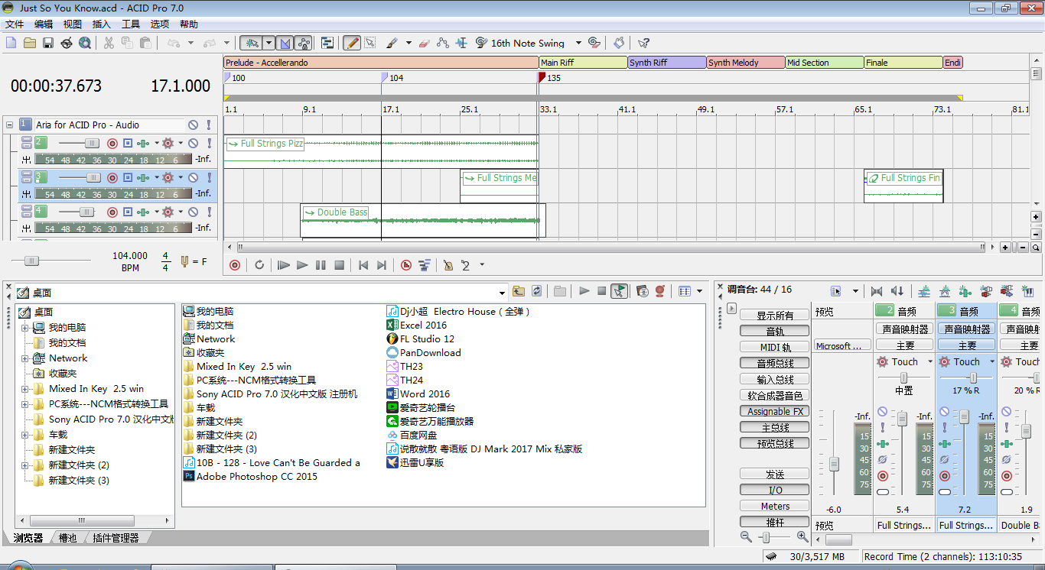Collapse the Aria for ACID Pro folder track

pos(9,125)
